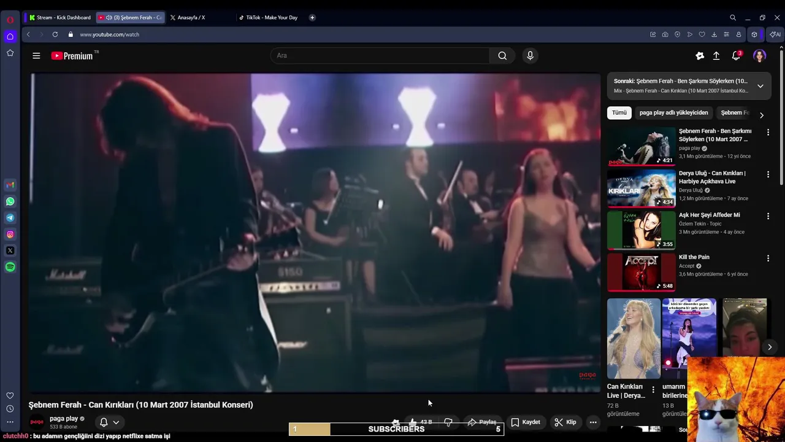
Task: Open the Accept channel link under Kill the Pain
Action: [686, 266]
